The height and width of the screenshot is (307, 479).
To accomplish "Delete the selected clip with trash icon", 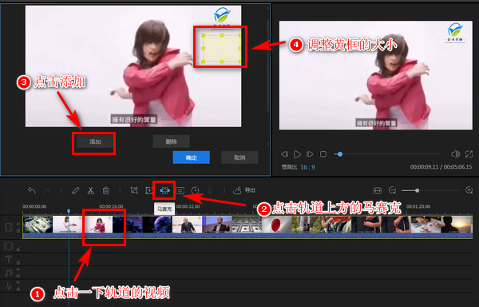I will [105, 190].
